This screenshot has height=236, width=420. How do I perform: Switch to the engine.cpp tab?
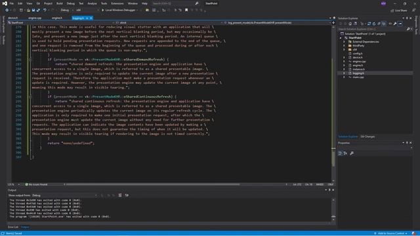point(35,18)
